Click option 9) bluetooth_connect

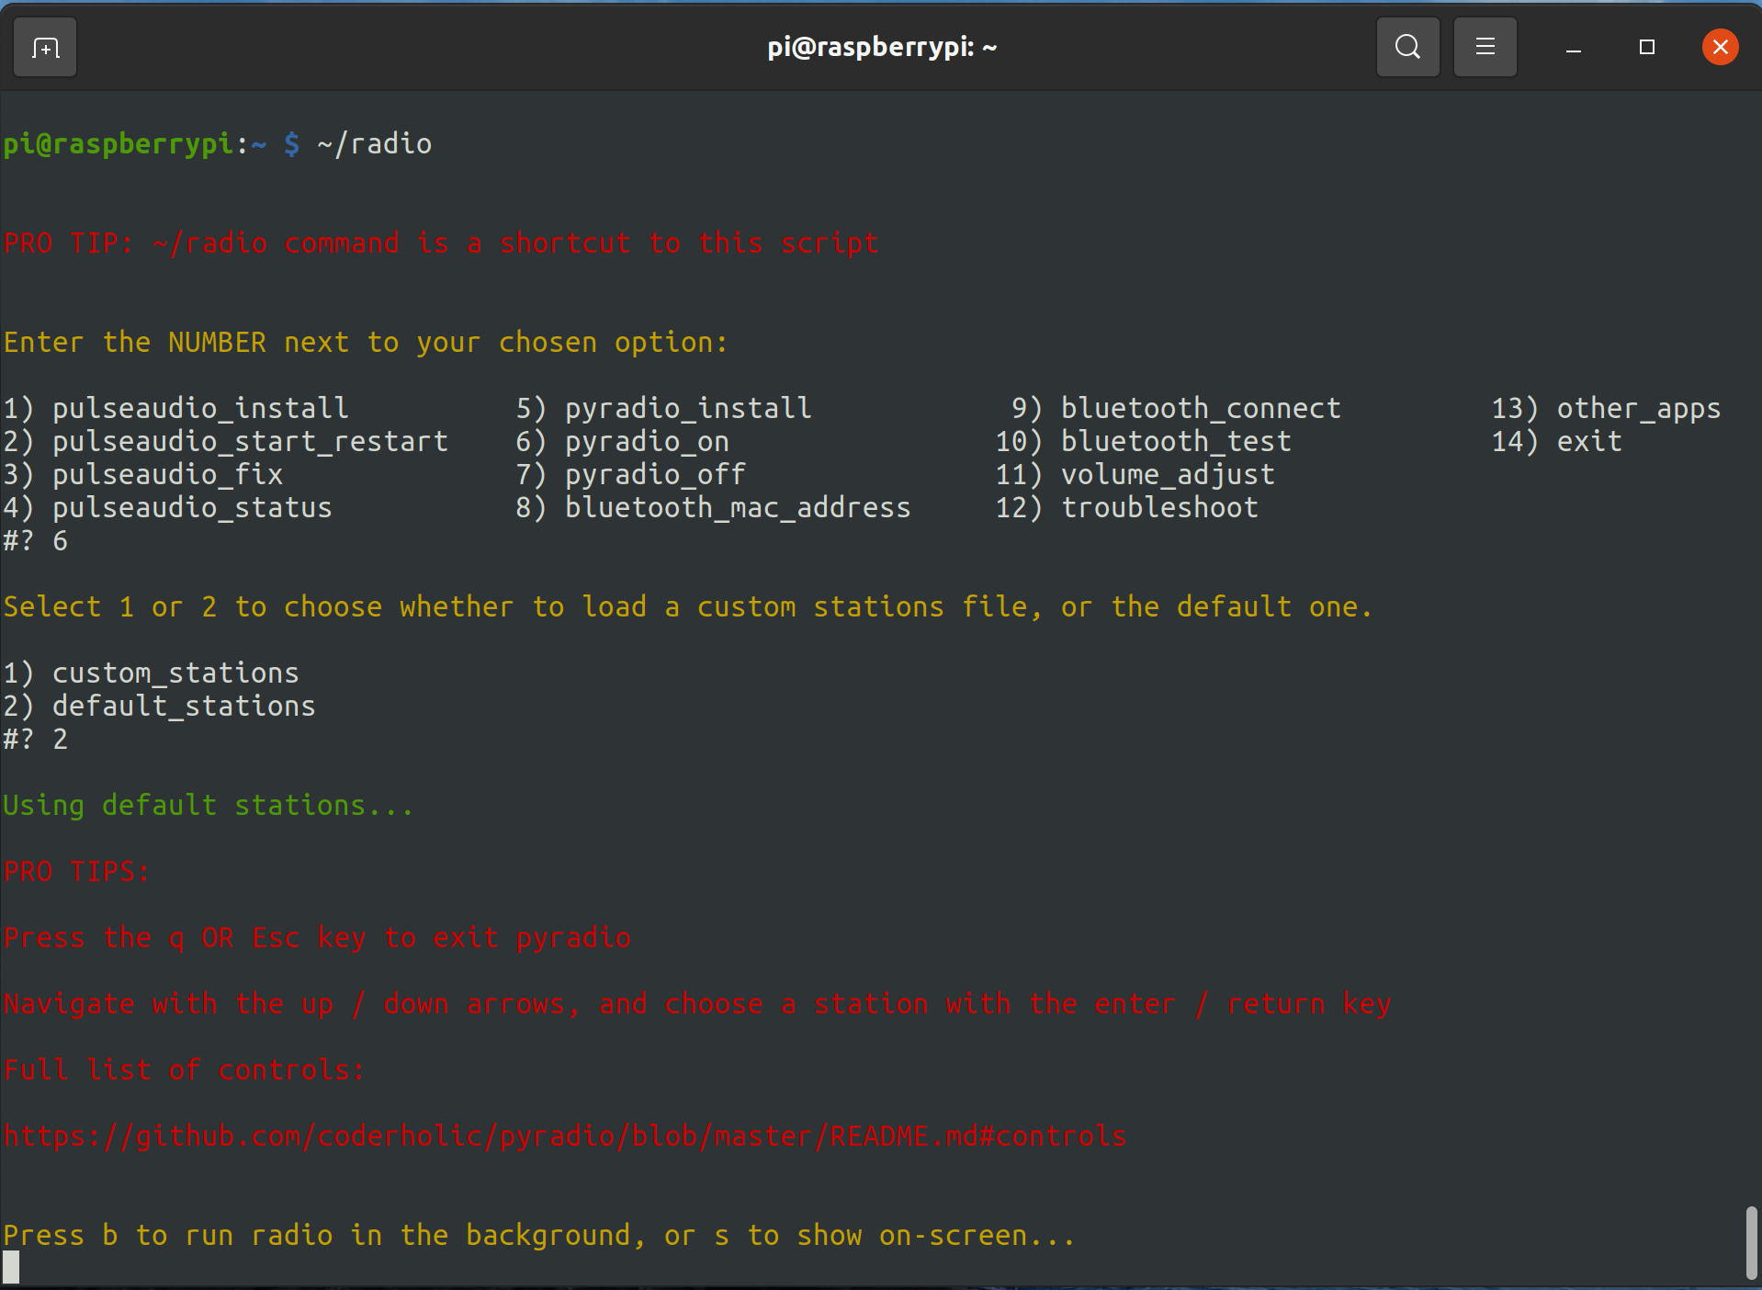click(1176, 408)
